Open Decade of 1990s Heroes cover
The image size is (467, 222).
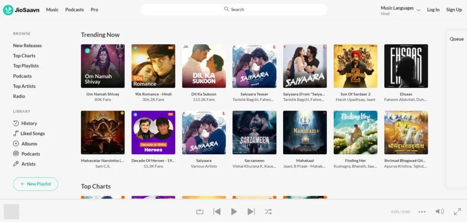pyautogui.click(x=153, y=132)
